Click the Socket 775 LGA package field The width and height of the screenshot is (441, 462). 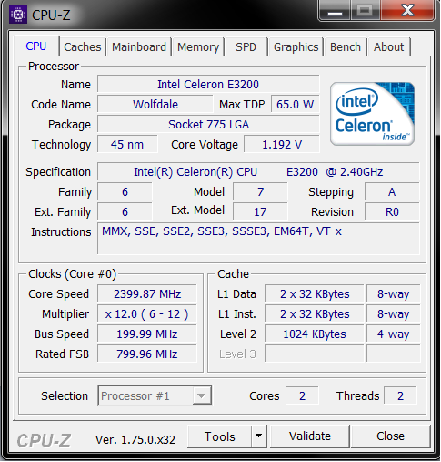(208, 124)
